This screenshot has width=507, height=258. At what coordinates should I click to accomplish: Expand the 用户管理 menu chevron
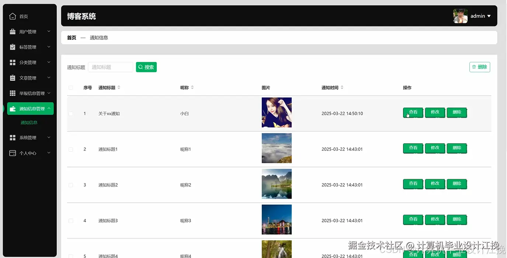click(49, 32)
